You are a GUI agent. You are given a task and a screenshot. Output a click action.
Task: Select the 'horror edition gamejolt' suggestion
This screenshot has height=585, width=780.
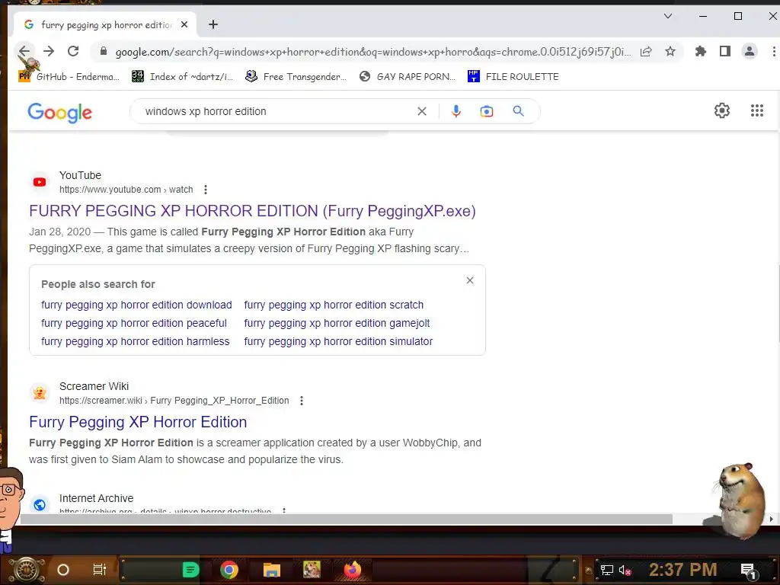(337, 323)
